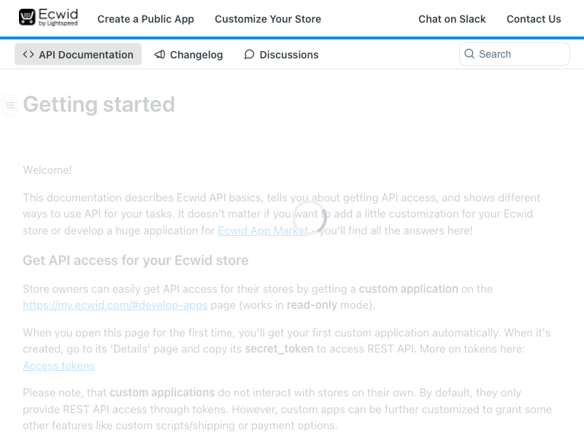584x438 pixels.
Task: Click the megaphone icon beside Changelog
Action: (x=160, y=54)
